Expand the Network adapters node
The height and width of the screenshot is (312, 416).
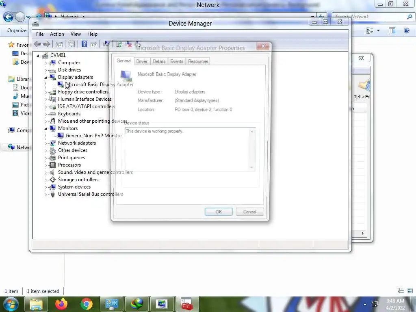point(45,143)
